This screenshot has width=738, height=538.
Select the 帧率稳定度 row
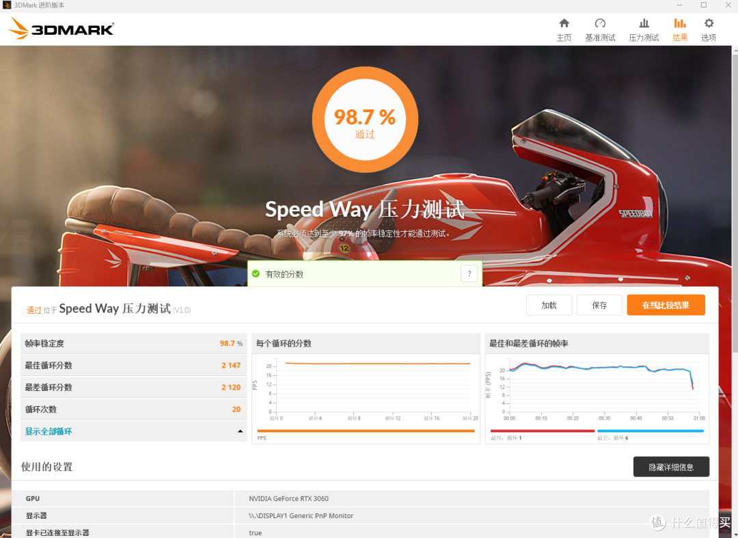(x=134, y=343)
